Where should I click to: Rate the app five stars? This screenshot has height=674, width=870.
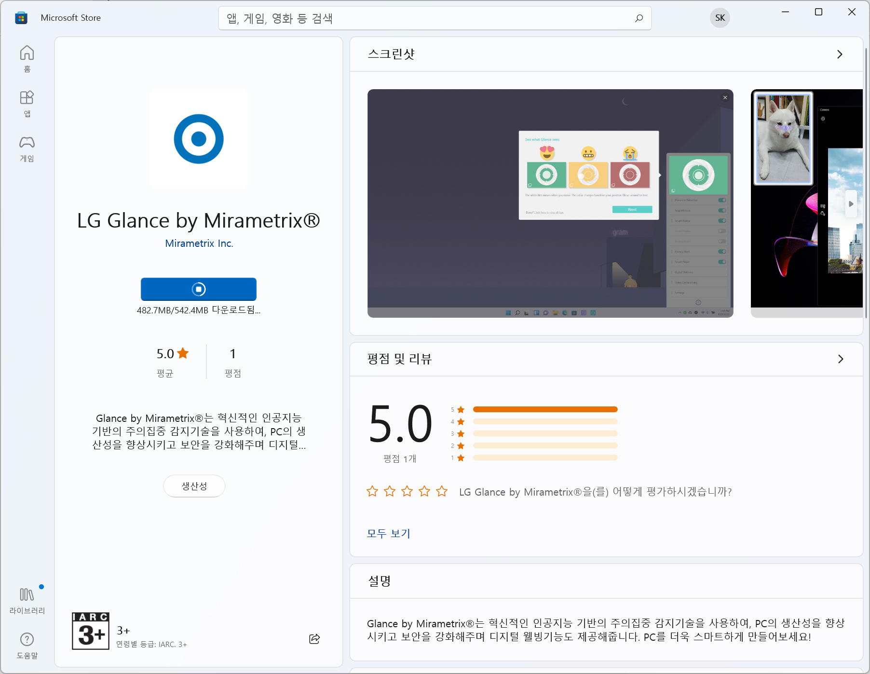tap(442, 491)
